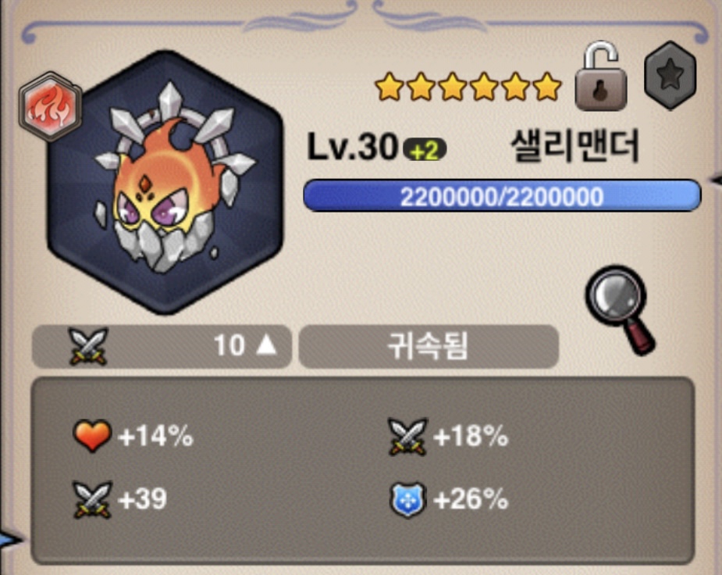Click the six-star rarity row
Image resolution: width=722 pixels, height=575 pixels.
(468, 86)
